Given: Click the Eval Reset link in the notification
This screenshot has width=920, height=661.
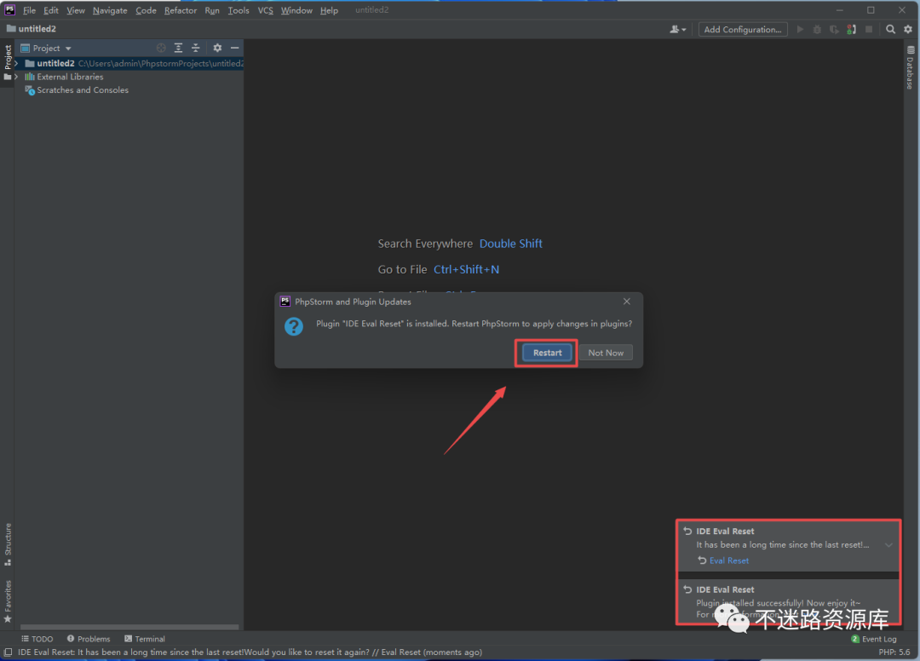Looking at the screenshot, I should pyautogui.click(x=728, y=560).
